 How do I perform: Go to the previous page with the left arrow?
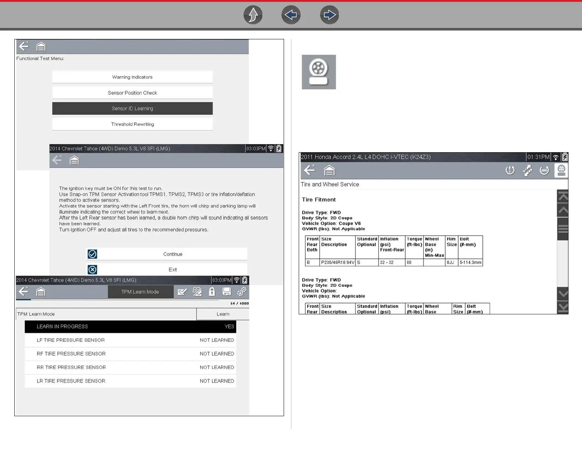tap(291, 15)
